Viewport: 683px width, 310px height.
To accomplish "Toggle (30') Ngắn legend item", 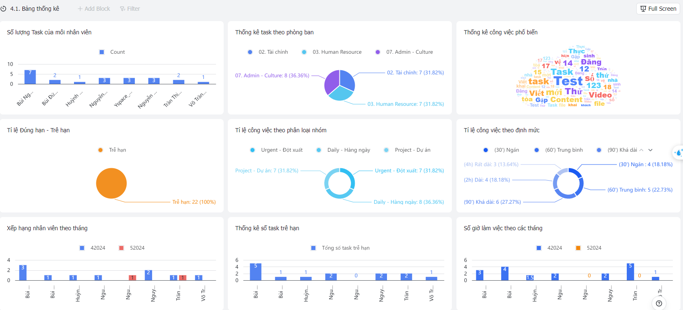I will coord(501,150).
